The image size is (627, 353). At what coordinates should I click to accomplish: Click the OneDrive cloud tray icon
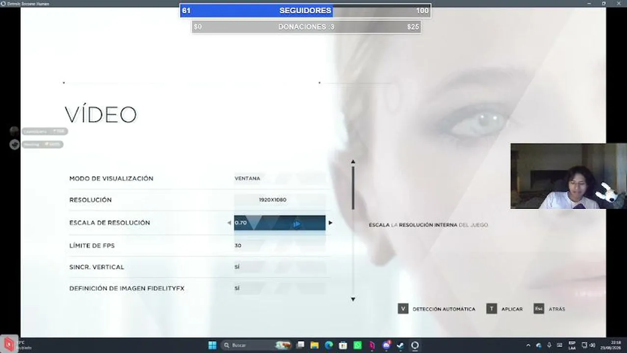(x=539, y=345)
